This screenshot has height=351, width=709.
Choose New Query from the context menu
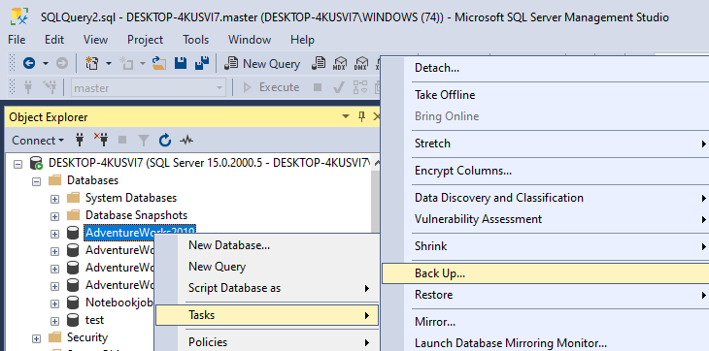(267, 267)
